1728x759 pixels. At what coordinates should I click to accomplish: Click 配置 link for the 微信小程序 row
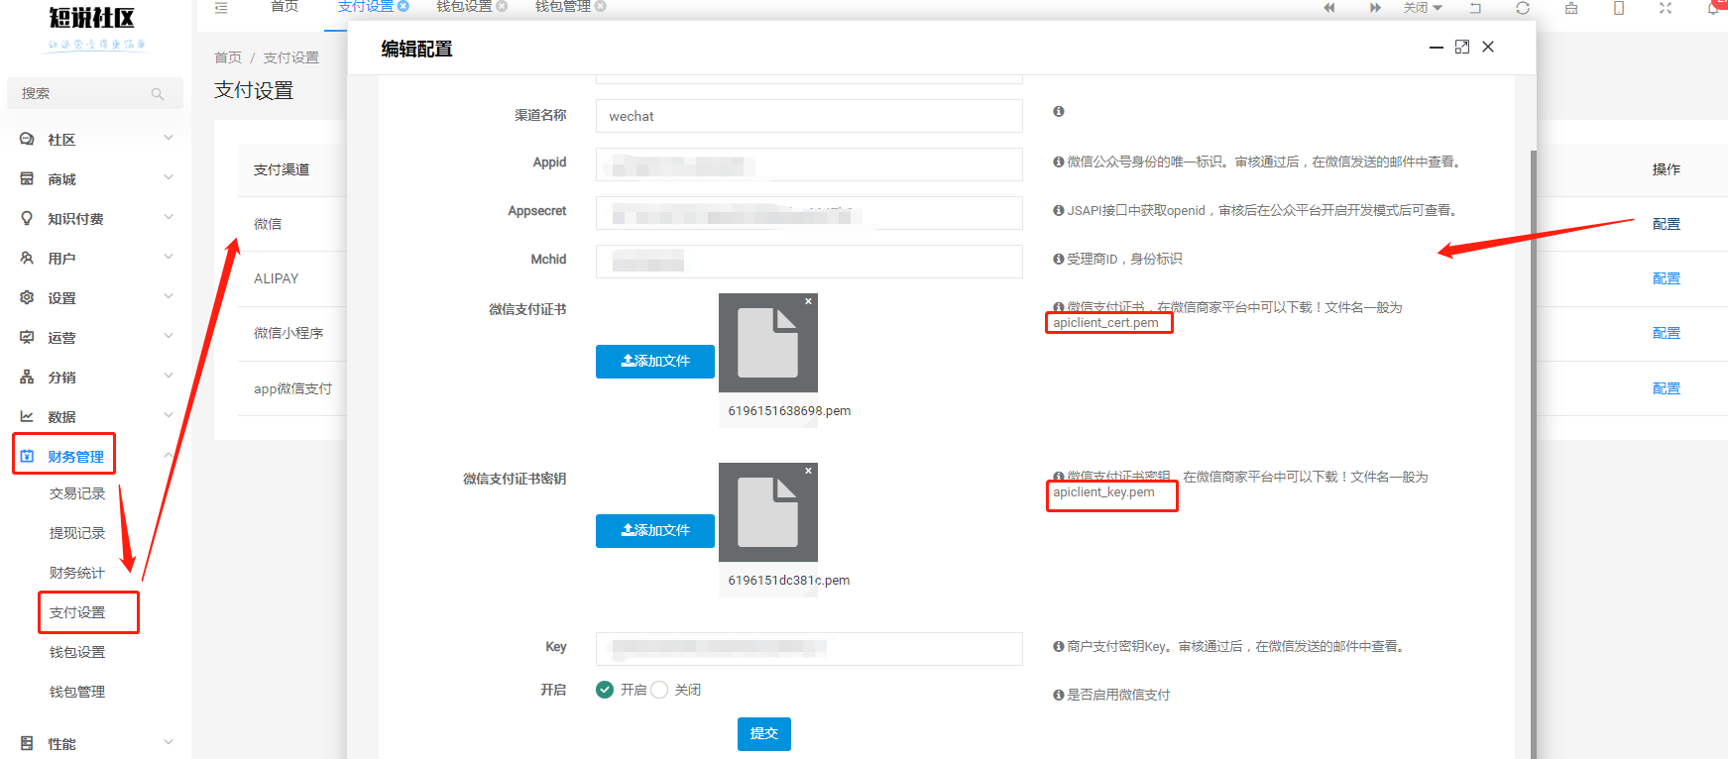[x=1667, y=333]
